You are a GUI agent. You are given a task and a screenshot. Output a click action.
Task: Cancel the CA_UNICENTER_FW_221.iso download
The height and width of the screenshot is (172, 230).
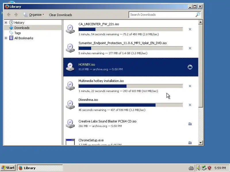[x=190, y=29]
